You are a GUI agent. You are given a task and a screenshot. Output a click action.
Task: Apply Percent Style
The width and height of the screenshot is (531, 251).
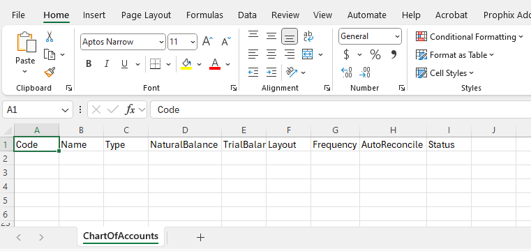coord(375,54)
